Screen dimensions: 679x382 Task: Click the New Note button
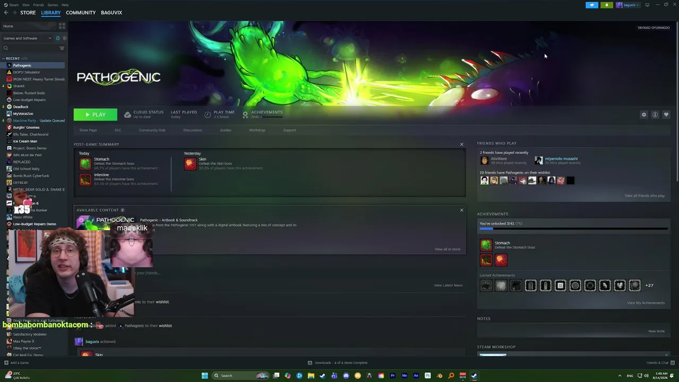(x=656, y=331)
